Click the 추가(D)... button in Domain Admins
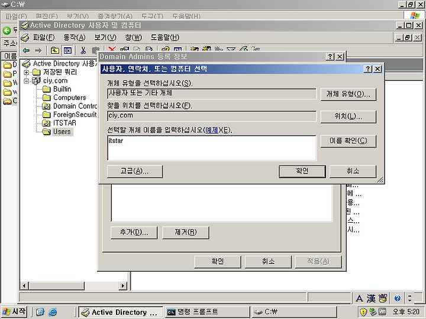This screenshot has width=426, height=319. [134, 233]
